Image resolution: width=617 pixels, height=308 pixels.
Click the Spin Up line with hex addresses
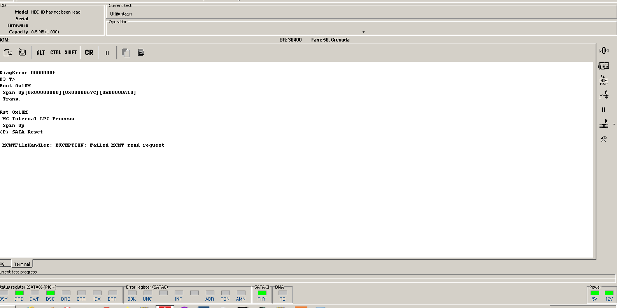[x=69, y=92]
